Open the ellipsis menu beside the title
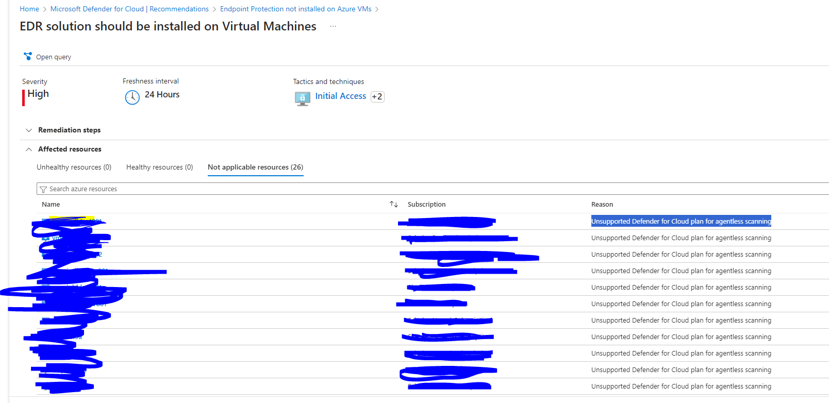 coord(333,26)
